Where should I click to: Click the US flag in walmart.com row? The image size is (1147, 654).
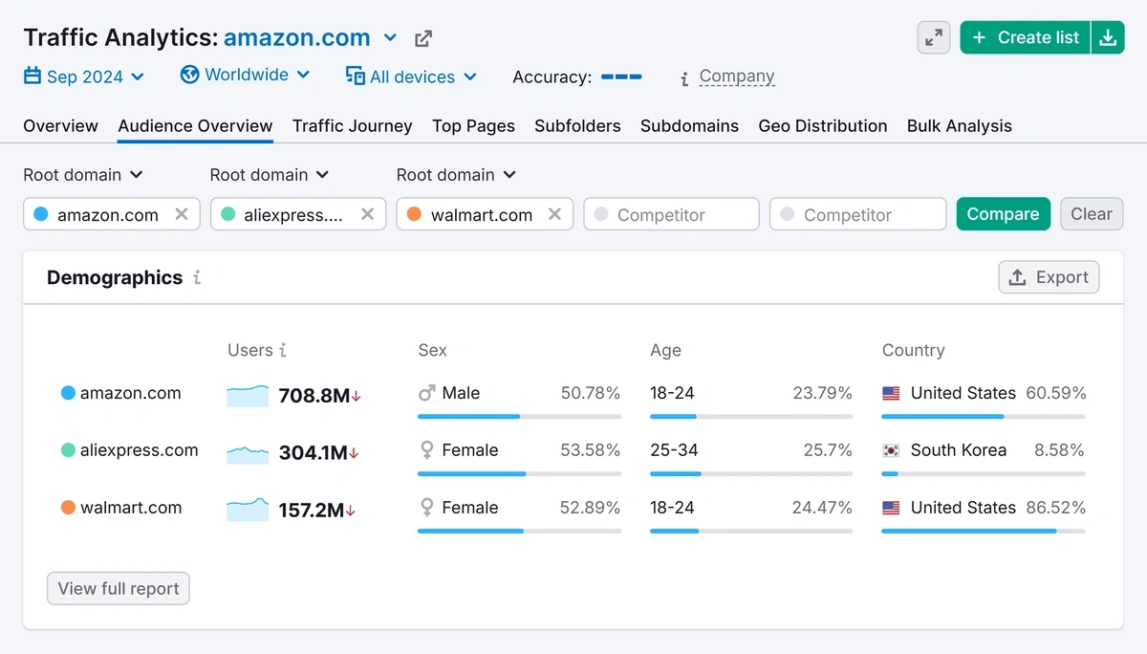[891, 508]
